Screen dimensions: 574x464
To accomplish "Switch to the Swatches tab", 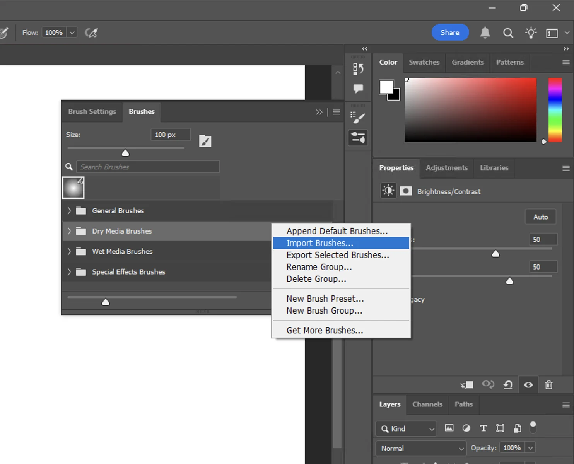I will coord(424,62).
